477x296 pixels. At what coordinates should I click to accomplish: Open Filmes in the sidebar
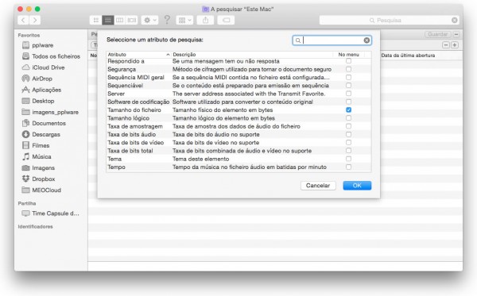pyautogui.click(x=36, y=145)
